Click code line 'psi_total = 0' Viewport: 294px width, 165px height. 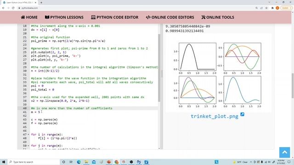coord(43,90)
